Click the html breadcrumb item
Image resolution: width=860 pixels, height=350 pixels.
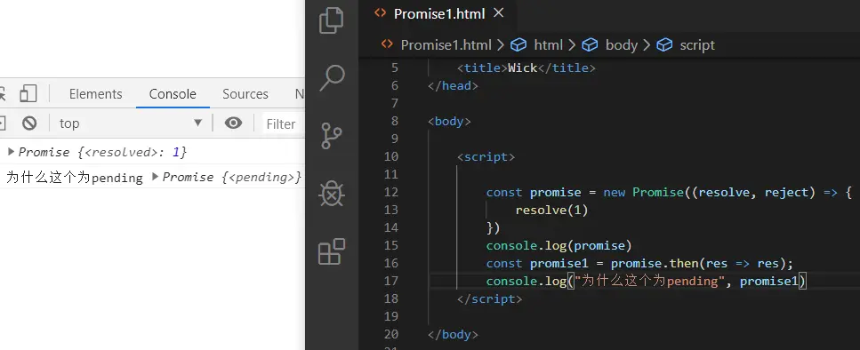(549, 45)
